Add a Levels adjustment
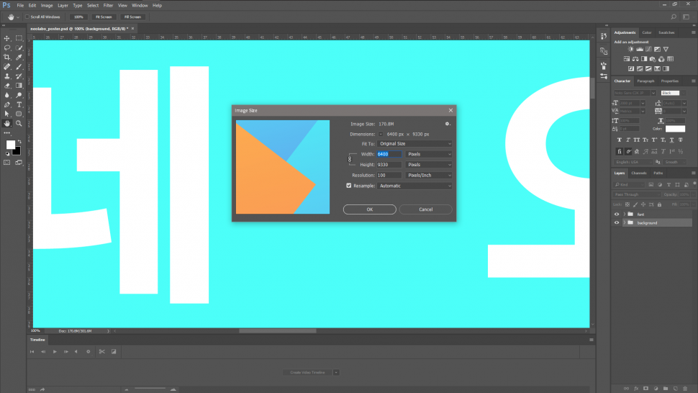 point(640,50)
